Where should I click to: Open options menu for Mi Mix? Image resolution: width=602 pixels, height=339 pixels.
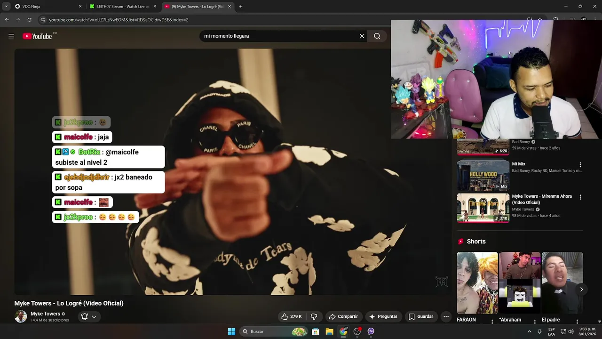coord(580,165)
